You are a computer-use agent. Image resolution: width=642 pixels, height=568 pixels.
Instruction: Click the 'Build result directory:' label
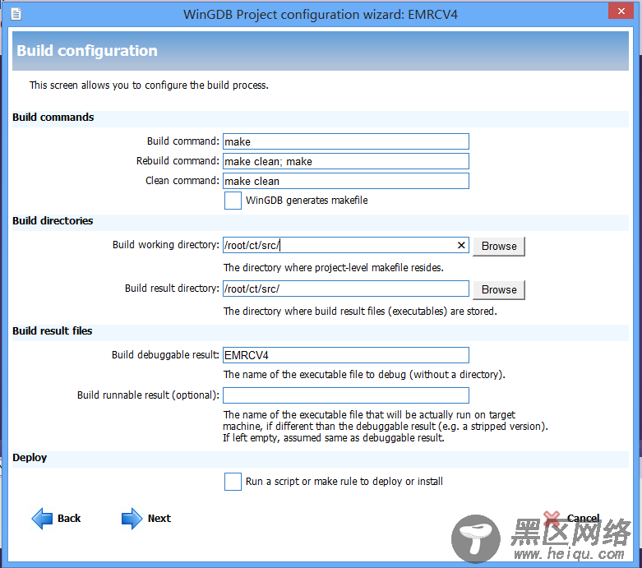(172, 289)
